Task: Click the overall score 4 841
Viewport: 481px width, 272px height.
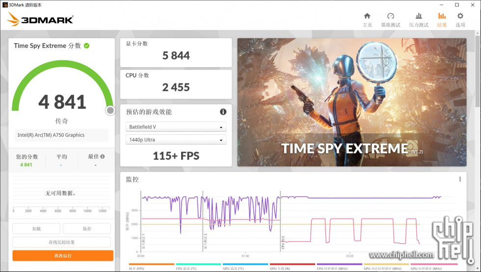Action: (62, 102)
